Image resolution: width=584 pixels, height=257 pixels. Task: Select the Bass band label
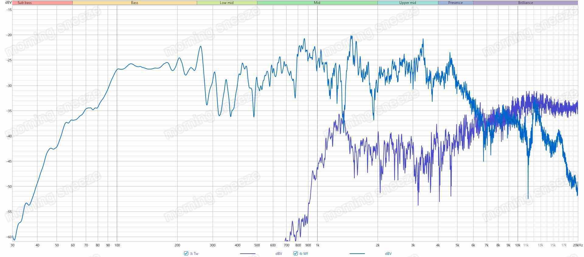[x=134, y=3]
